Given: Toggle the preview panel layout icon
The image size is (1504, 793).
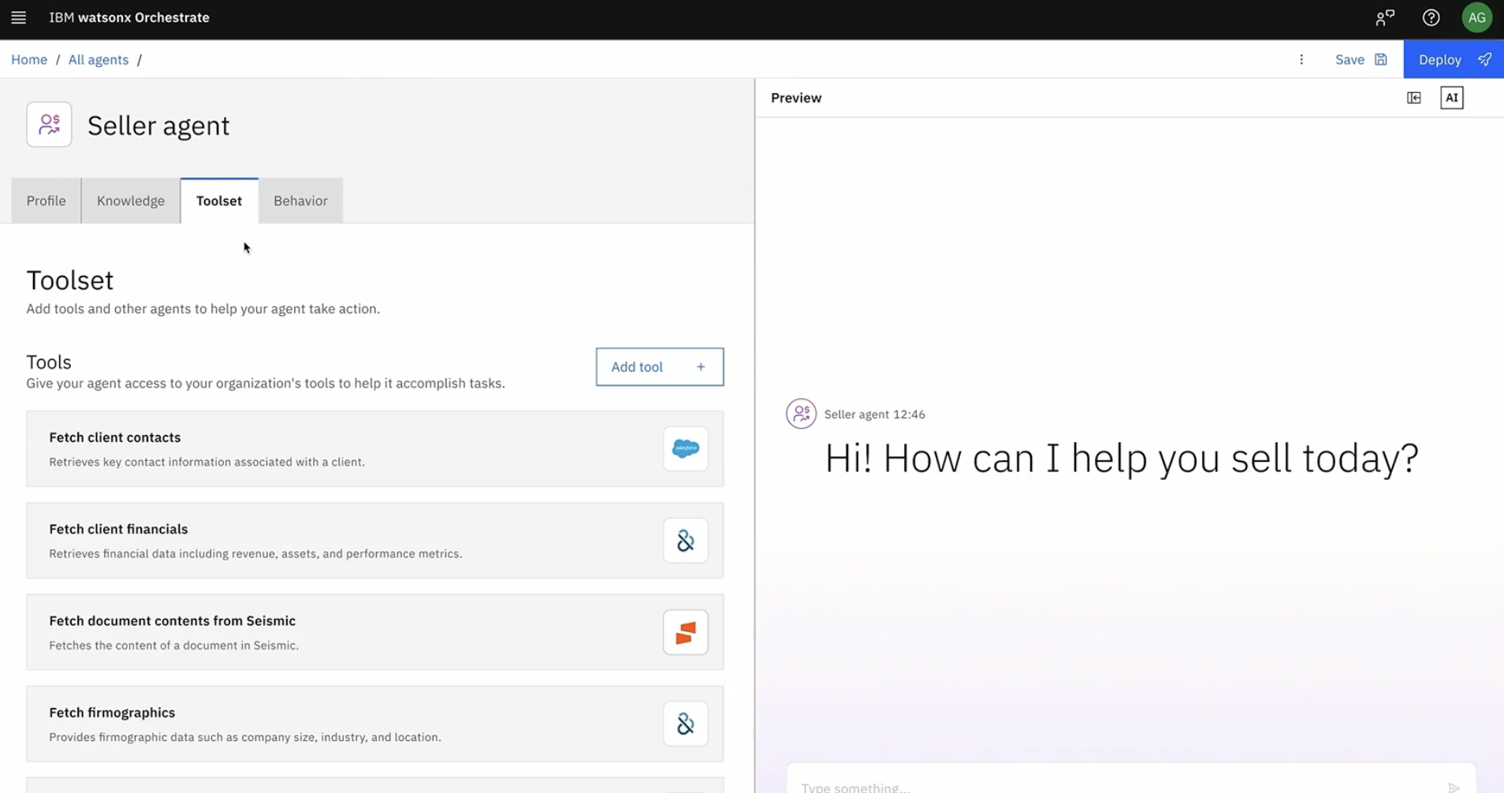Looking at the screenshot, I should click(1413, 98).
